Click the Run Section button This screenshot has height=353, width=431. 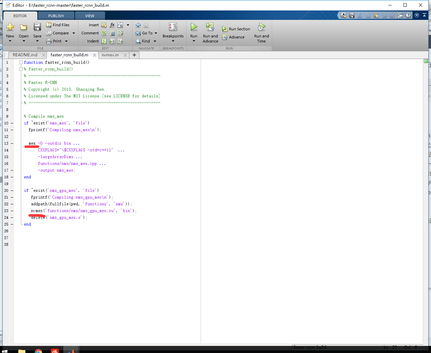pyautogui.click(x=236, y=29)
